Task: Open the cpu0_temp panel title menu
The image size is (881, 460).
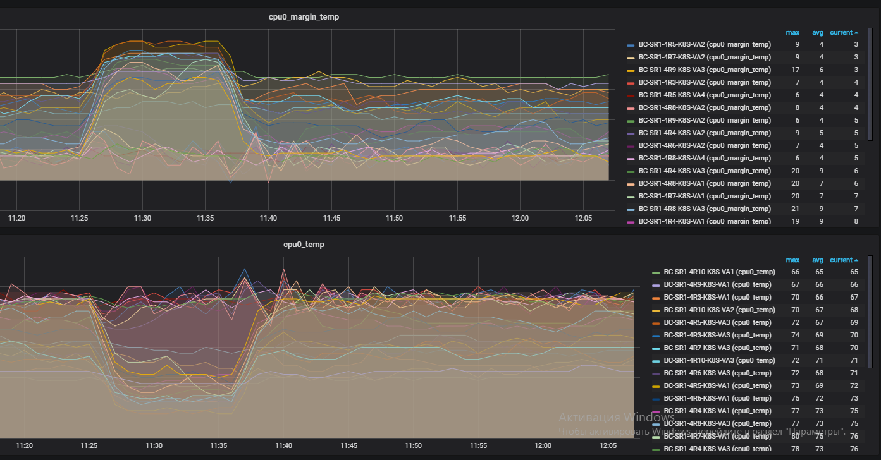Action: (304, 244)
